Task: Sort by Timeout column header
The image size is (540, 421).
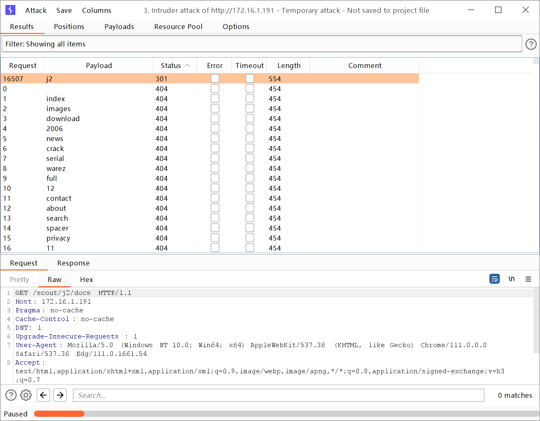Action: pos(249,66)
